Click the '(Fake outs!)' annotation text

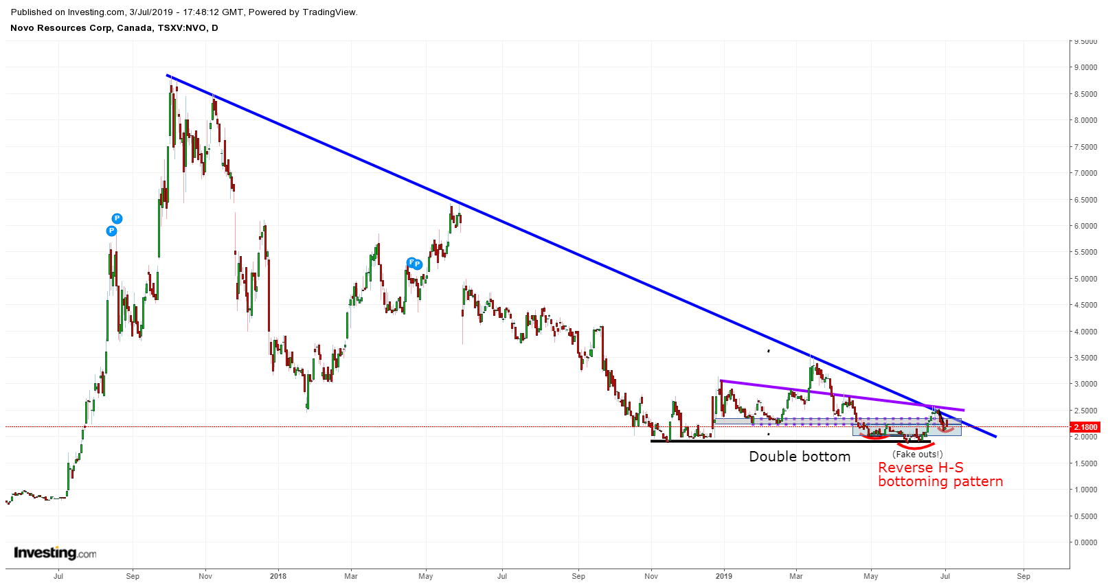[918, 455]
